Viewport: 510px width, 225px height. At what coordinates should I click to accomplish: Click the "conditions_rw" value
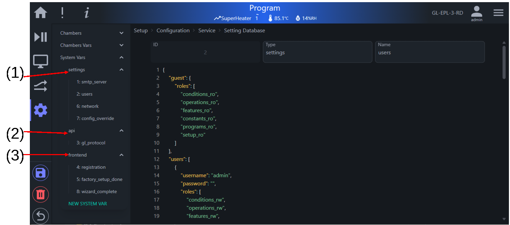click(x=205, y=200)
